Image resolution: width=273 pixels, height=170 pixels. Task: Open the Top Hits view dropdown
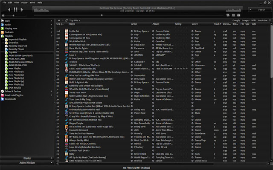pyautogui.click(x=80, y=20)
